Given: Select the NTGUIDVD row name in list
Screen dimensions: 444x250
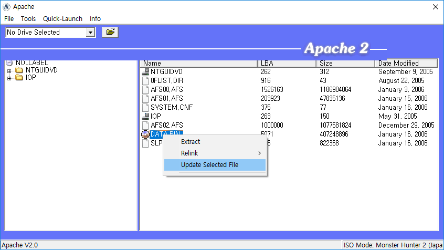Looking at the screenshot, I should (166, 72).
